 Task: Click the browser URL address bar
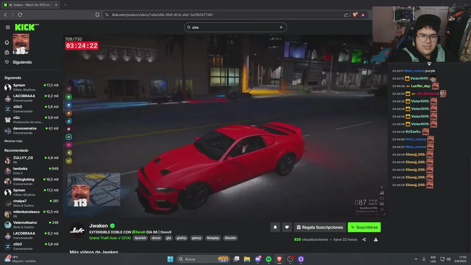[221, 15]
